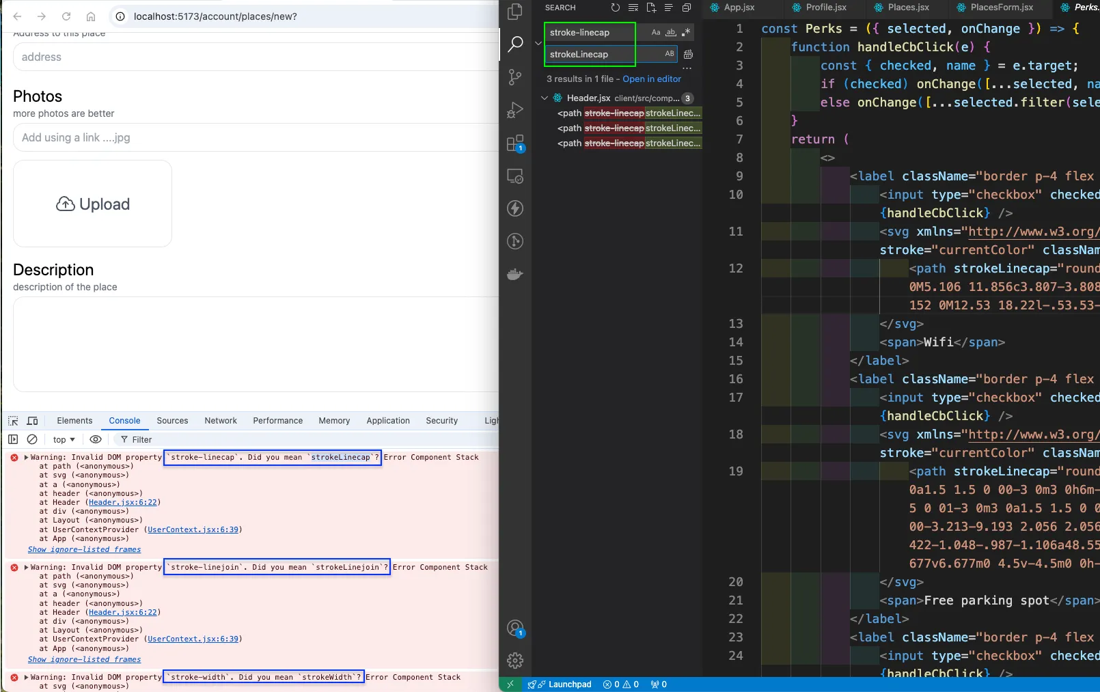Create a live expression with eye icon

[96, 439]
